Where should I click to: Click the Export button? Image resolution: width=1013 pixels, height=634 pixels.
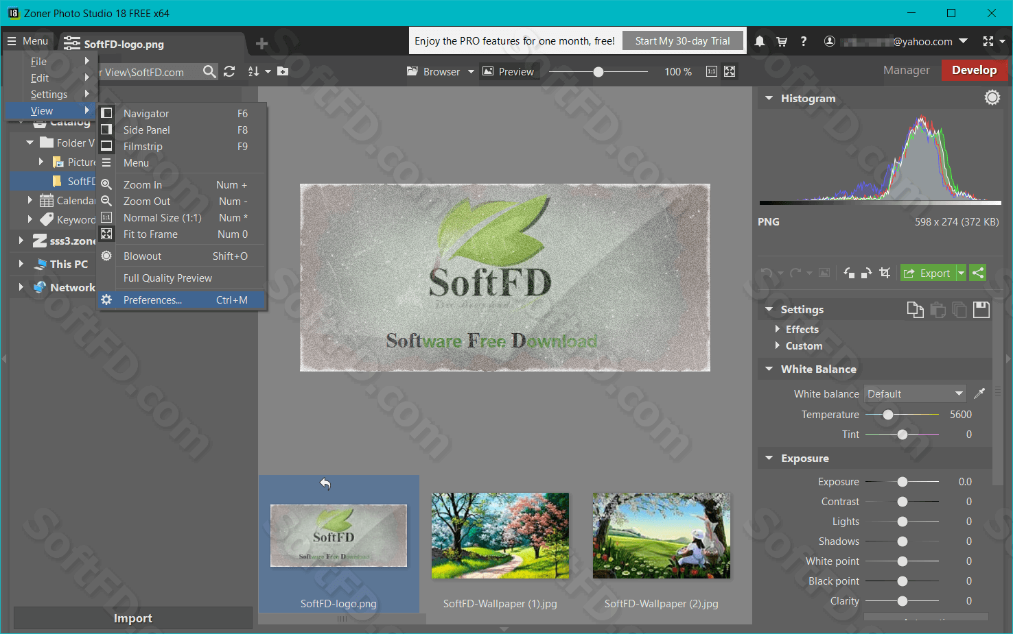[x=928, y=273]
